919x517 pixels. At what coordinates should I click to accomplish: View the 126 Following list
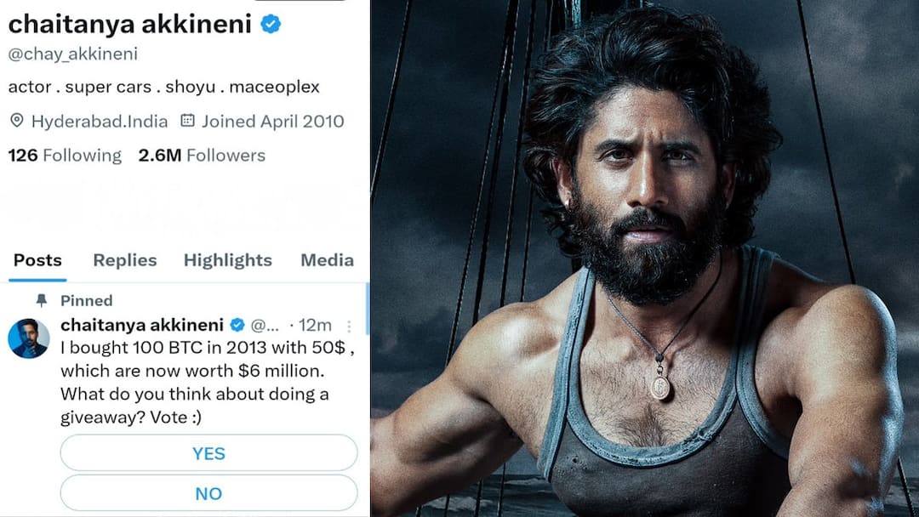(x=64, y=155)
